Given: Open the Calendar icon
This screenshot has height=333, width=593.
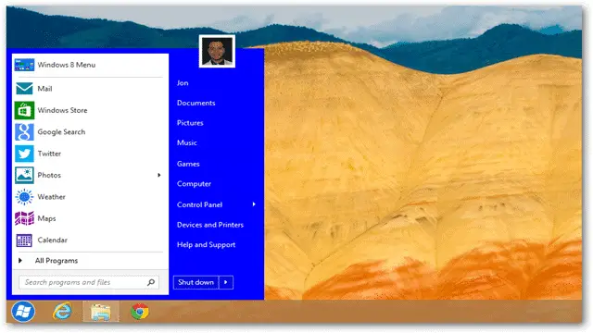Looking at the screenshot, I should pos(24,240).
